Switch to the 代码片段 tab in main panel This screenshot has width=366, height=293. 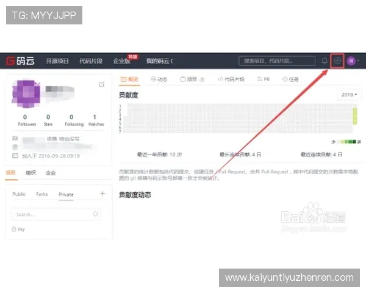coord(231,79)
